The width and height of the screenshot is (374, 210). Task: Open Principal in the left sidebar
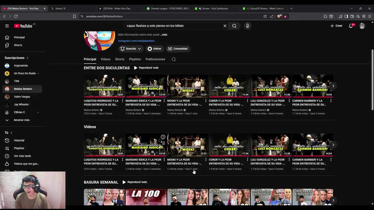tap(22, 37)
